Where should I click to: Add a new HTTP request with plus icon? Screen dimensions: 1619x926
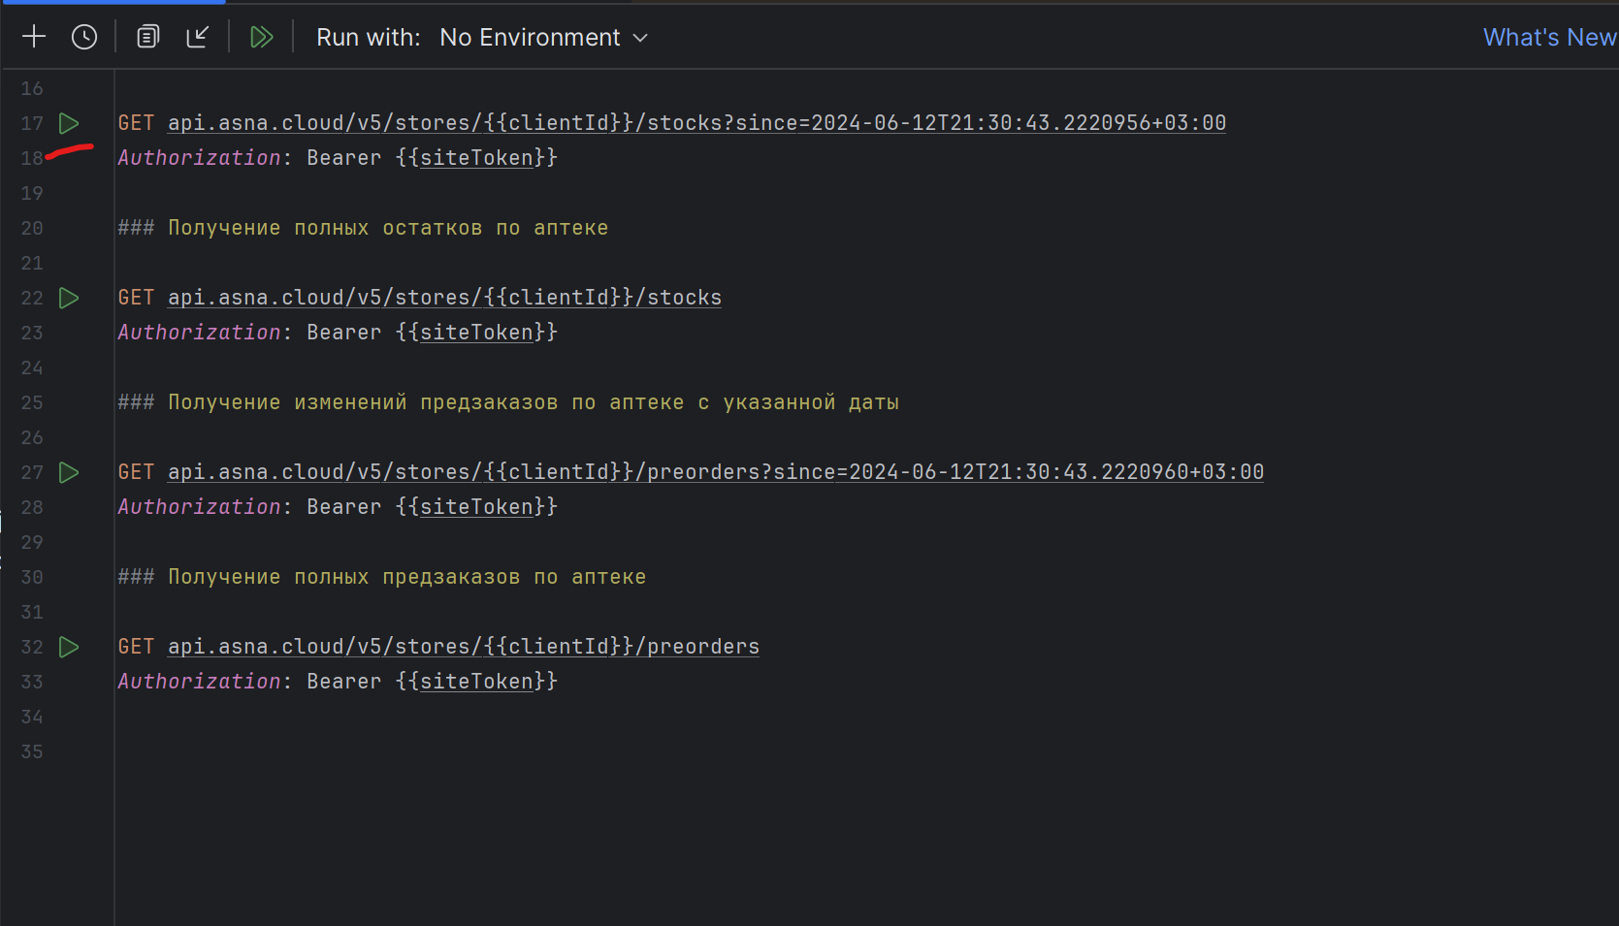click(x=34, y=37)
